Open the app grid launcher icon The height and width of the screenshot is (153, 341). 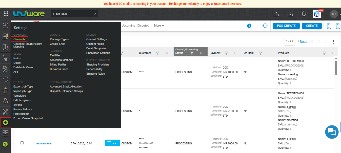coord(6,14)
